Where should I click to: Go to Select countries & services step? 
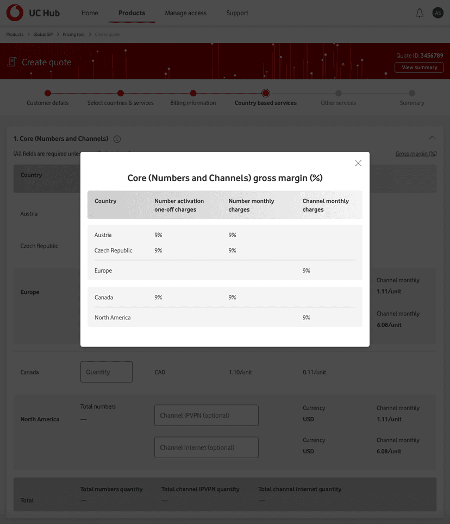(121, 98)
